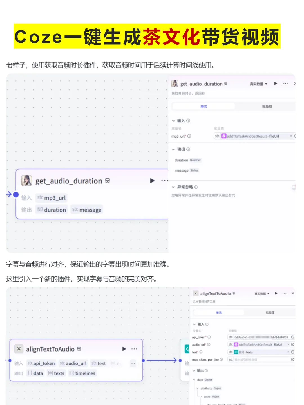Run test in alignTextToAudio panel header
The width and height of the screenshot is (304, 405).
(276, 293)
